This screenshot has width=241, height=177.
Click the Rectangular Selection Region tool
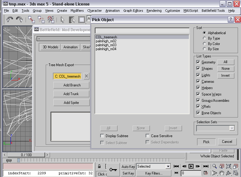pos(82,20)
